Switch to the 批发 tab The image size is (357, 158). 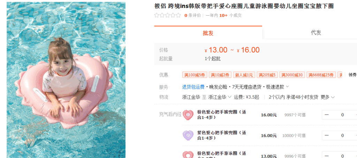point(208,33)
